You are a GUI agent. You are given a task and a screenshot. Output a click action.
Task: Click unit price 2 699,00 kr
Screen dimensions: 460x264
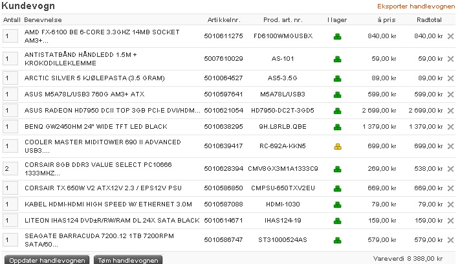coord(379,110)
